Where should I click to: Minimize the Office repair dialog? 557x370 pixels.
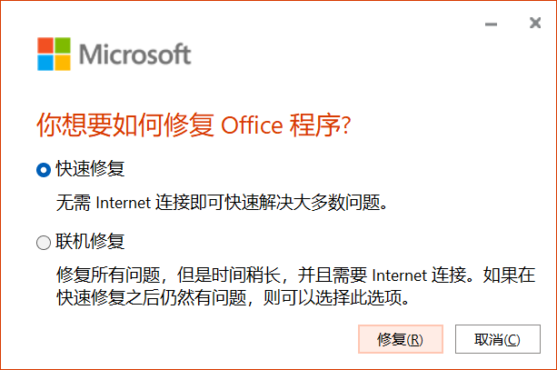(492, 20)
